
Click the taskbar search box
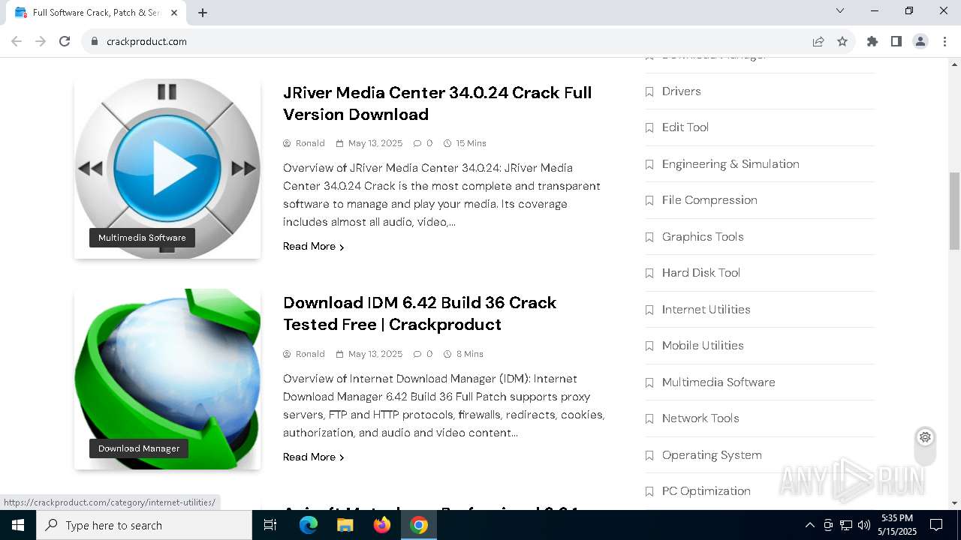(144, 525)
